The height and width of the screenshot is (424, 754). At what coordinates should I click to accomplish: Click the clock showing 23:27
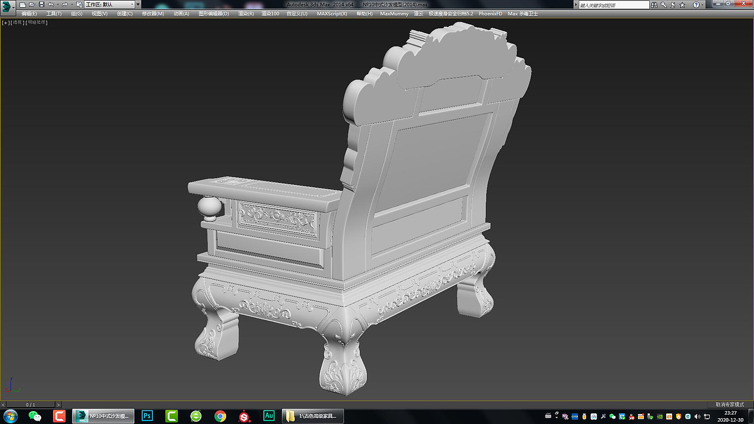point(730,413)
